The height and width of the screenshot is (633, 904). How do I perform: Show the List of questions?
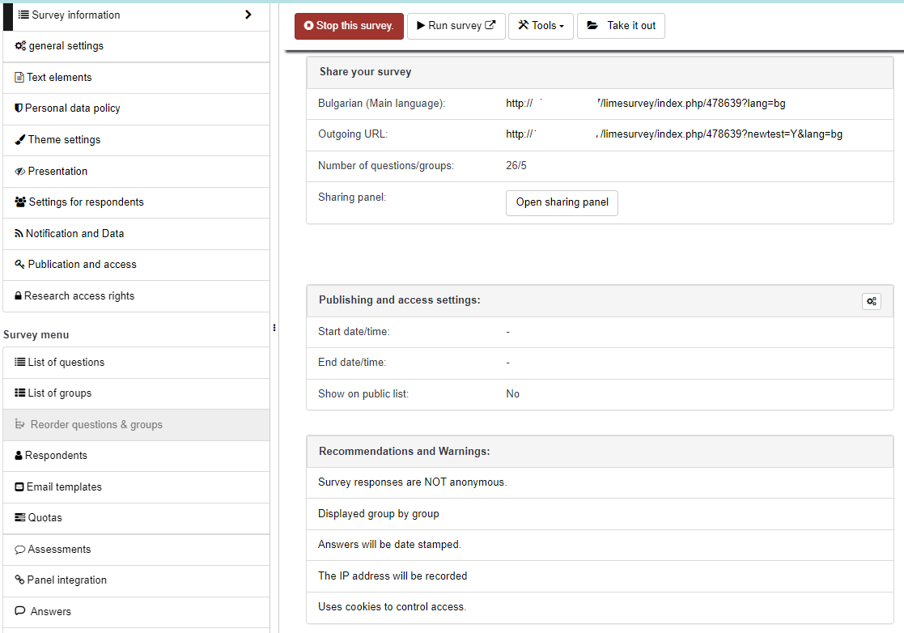click(x=136, y=363)
